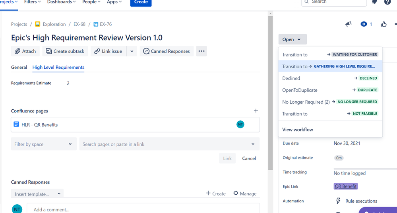Click the vertical scrollbar of issue pane

[x=270, y=93]
